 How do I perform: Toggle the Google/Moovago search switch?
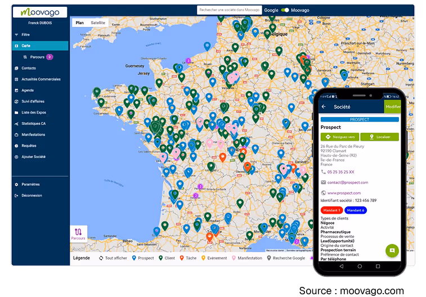(285, 10)
